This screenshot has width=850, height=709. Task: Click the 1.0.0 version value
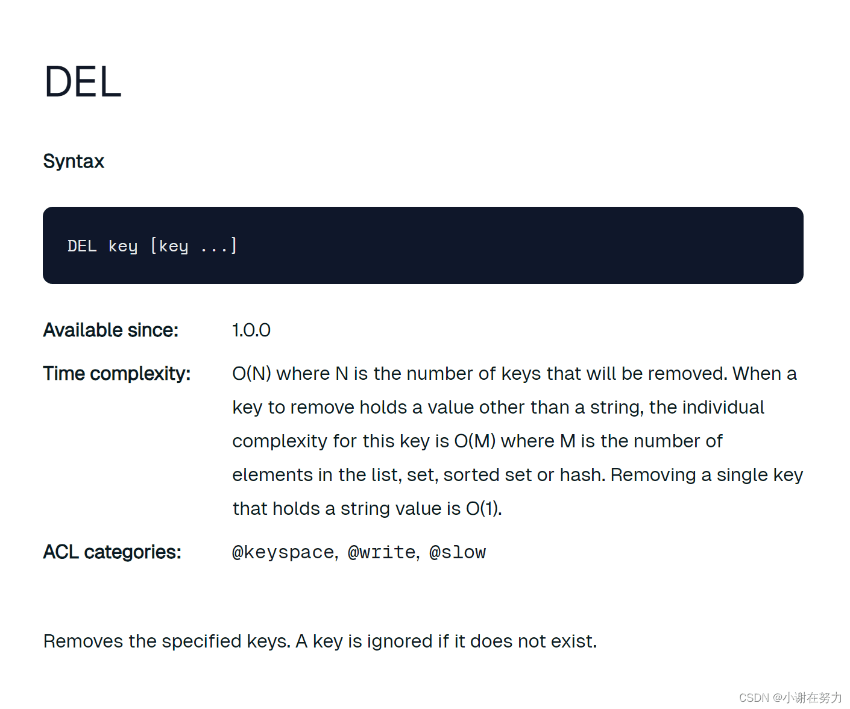[x=251, y=330]
